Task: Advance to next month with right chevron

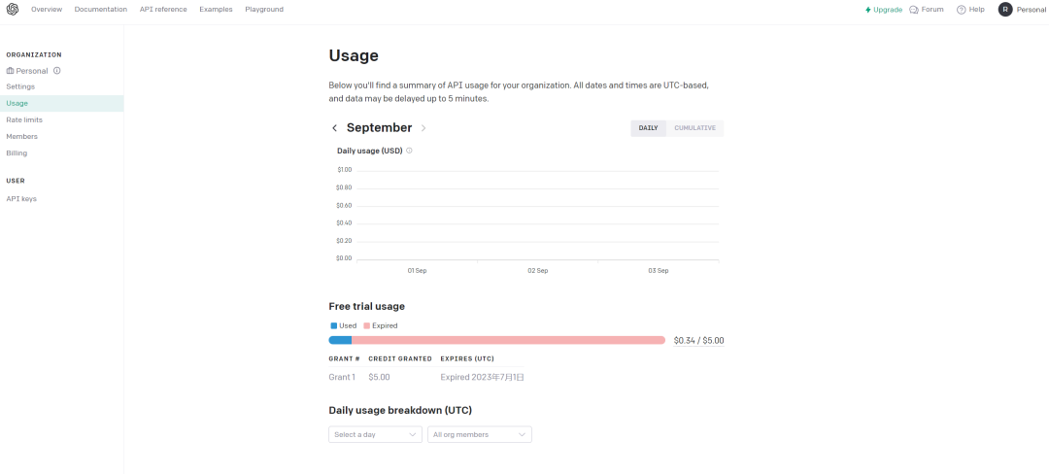Action: pyautogui.click(x=423, y=128)
